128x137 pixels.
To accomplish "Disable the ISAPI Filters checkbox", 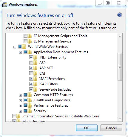I will point(31,84).
